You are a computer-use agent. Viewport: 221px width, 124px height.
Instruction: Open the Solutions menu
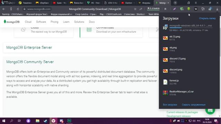[79, 22]
